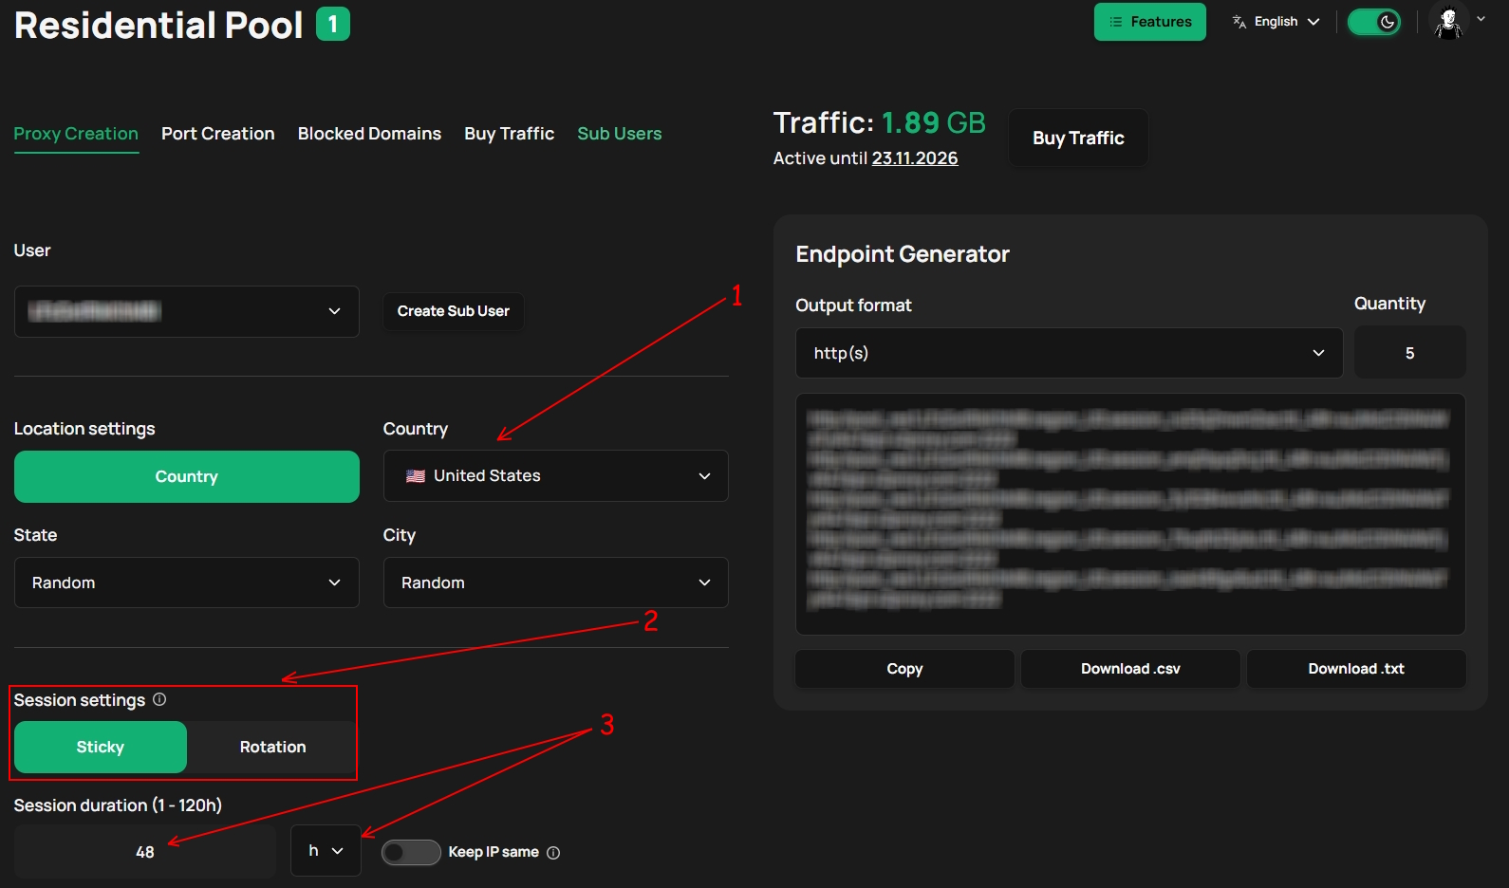Image resolution: width=1509 pixels, height=888 pixels.
Task: Switch to the Sub Users tab
Action: click(x=620, y=134)
